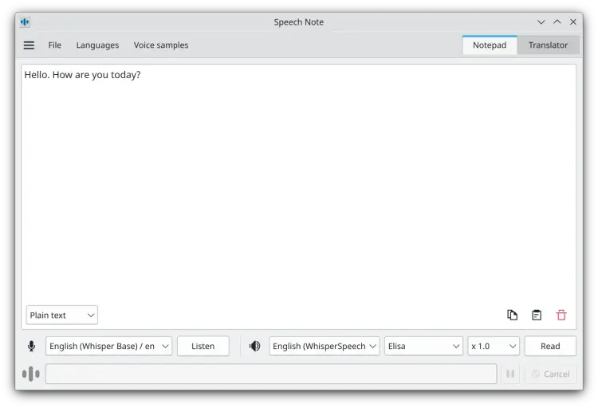The width and height of the screenshot is (598, 408).
Task: Click the pause button next to Cancel
Action: tap(510, 374)
